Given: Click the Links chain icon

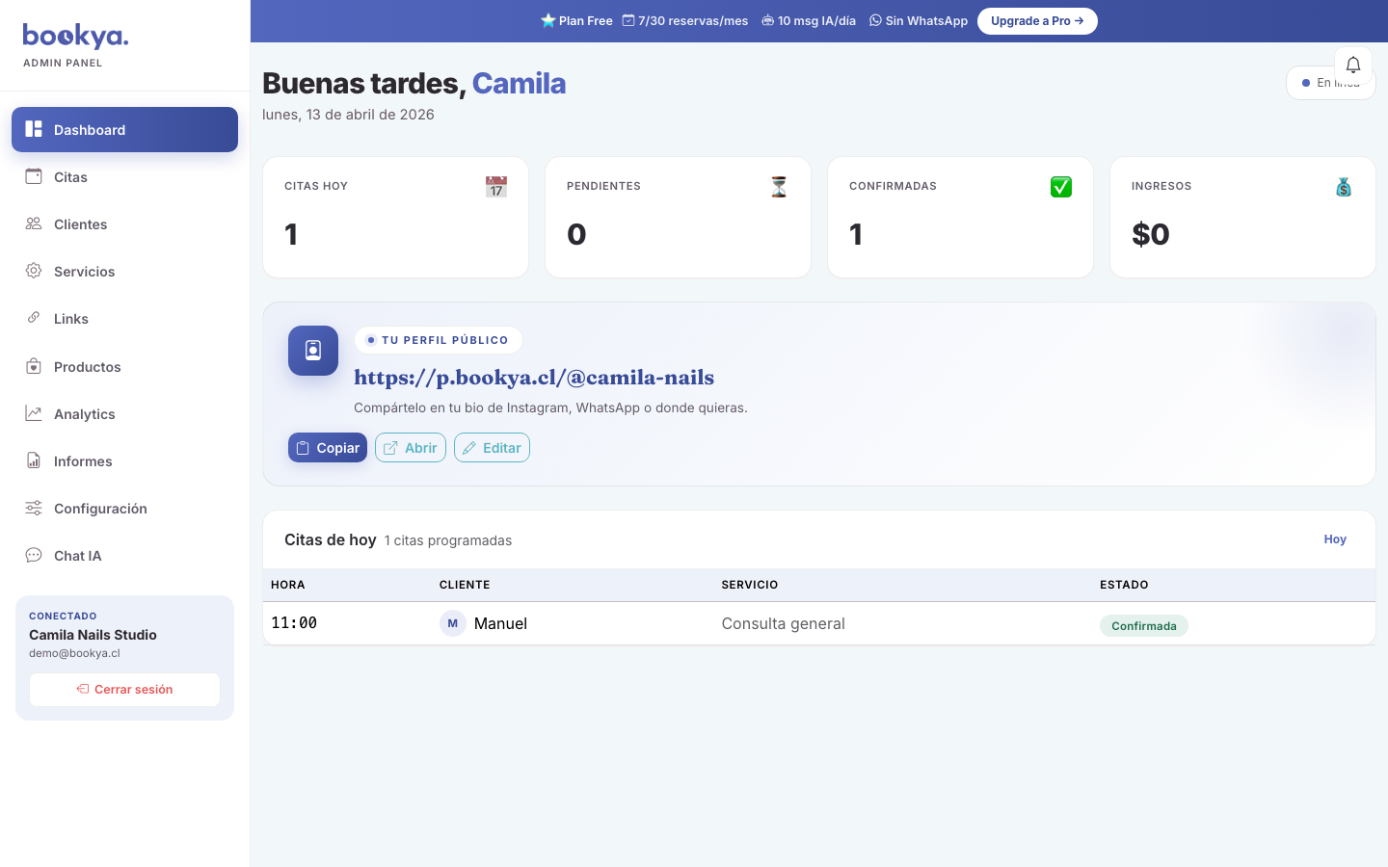Looking at the screenshot, I should (x=34, y=318).
